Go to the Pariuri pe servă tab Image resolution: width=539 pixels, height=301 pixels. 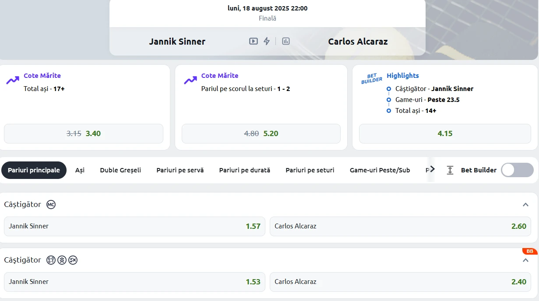180,170
